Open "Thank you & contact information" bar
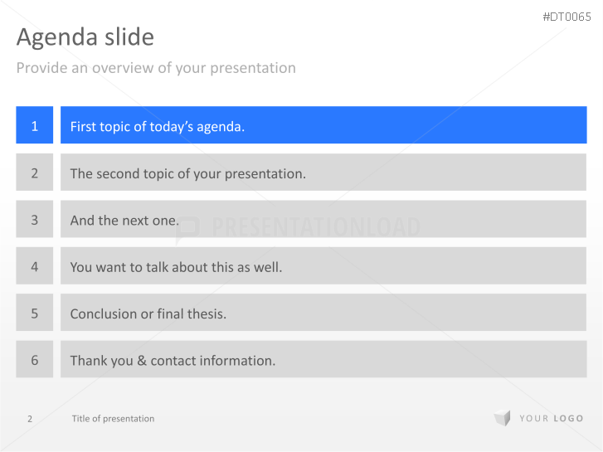Screen dimensions: 603x452 pos(323,360)
